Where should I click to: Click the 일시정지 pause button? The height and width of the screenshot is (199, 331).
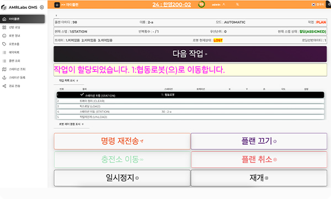(122, 178)
